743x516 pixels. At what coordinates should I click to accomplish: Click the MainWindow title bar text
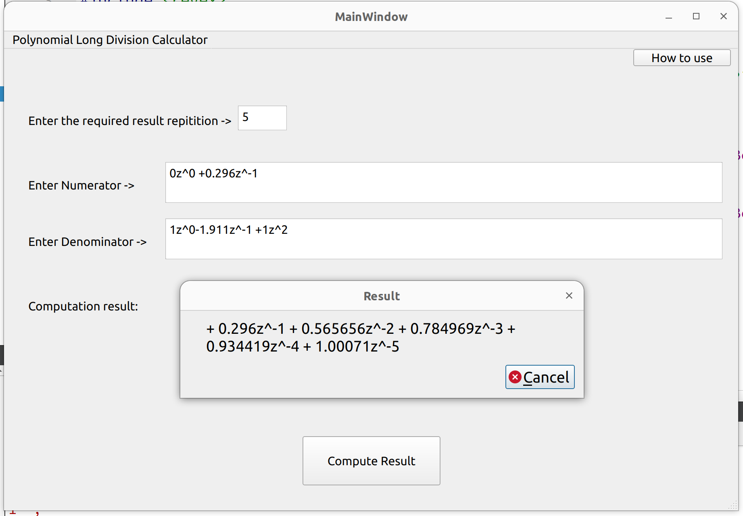click(x=371, y=17)
